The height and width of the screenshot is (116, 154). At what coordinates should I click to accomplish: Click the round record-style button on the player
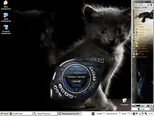click(x=57, y=91)
